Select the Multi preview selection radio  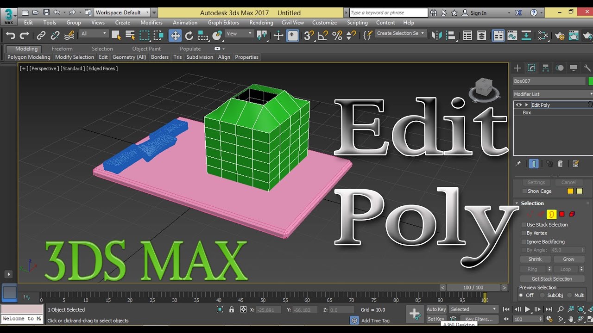tap(569, 295)
